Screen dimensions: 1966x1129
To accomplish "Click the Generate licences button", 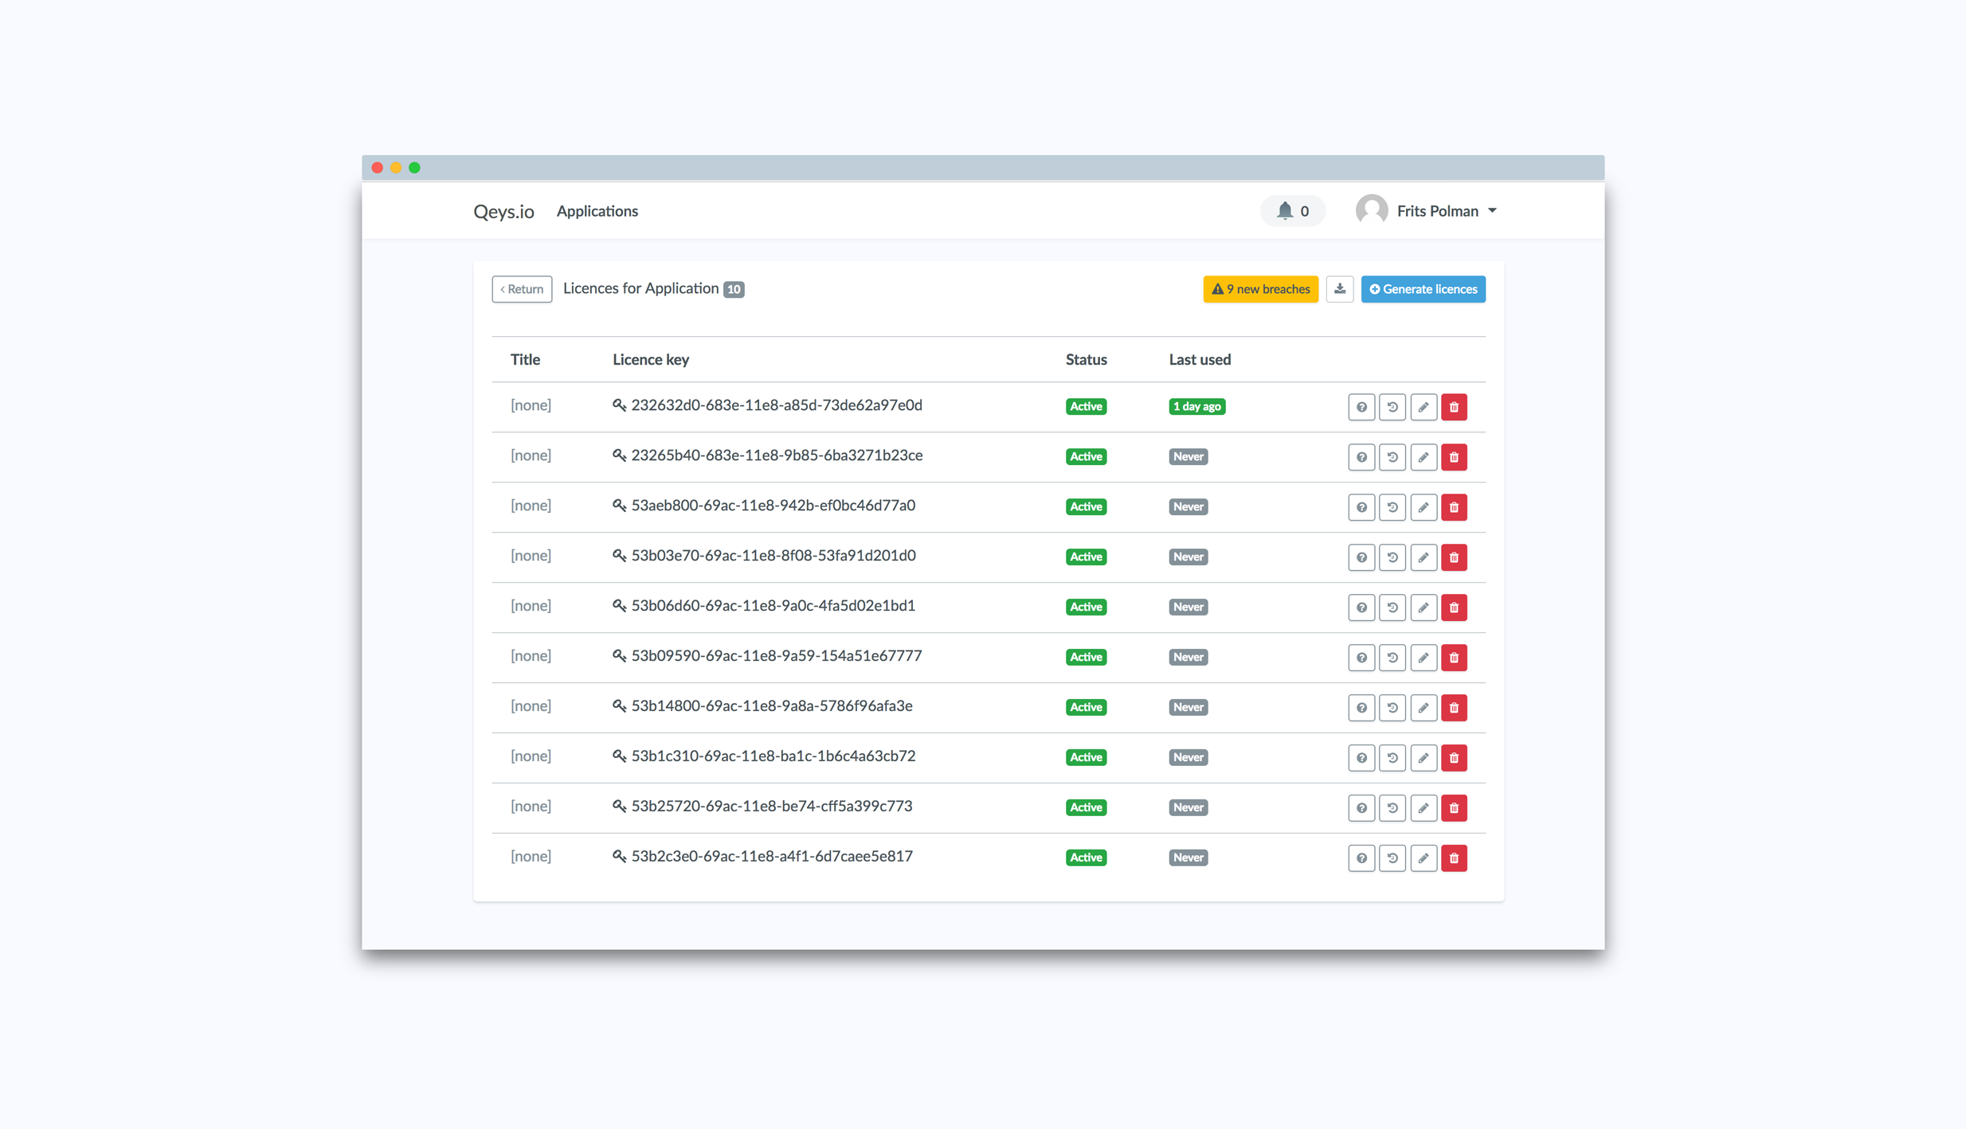I will click(1422, 289).
